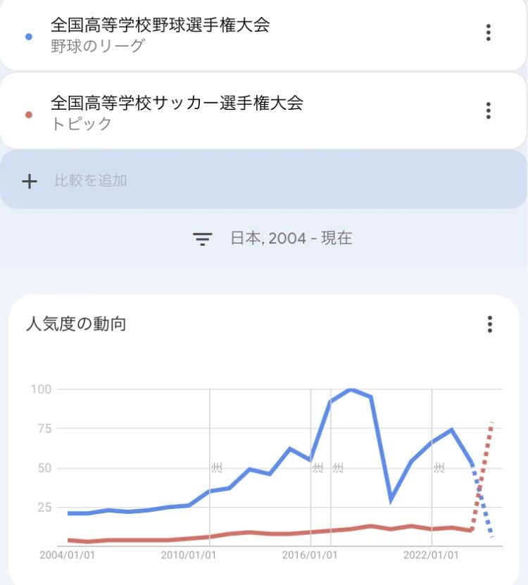Click the blue line dip near 2020
The height and width of the screenshot is (585, 528).
(391, 501)
